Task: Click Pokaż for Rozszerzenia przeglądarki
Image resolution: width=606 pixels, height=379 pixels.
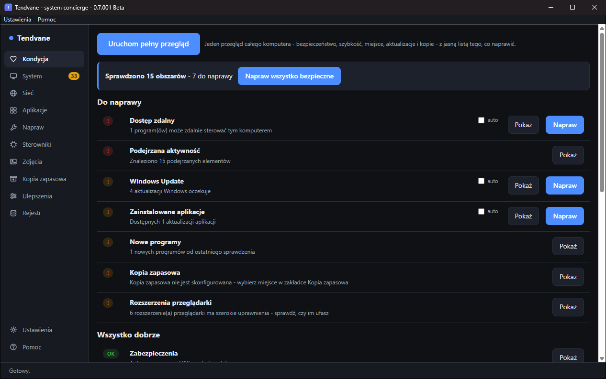Action: pos(568,307)
